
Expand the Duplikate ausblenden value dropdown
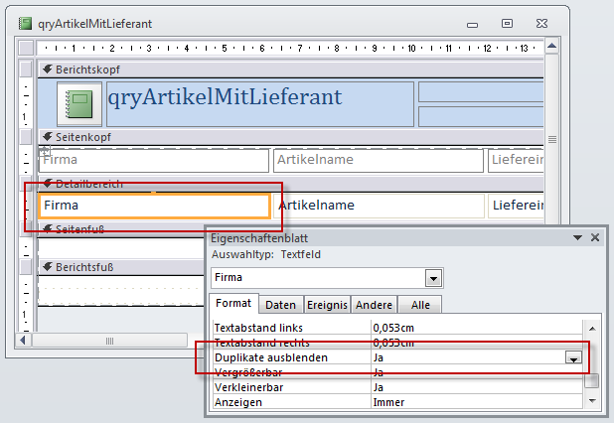(x=573, y=358)
